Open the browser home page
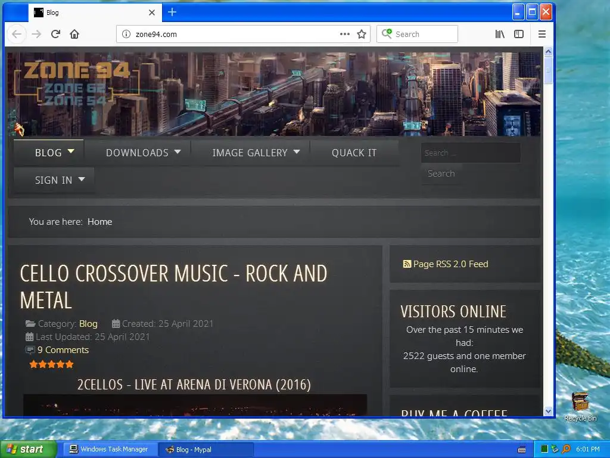The width and height of the screenshot is (610, 458). tap(74, 34)
